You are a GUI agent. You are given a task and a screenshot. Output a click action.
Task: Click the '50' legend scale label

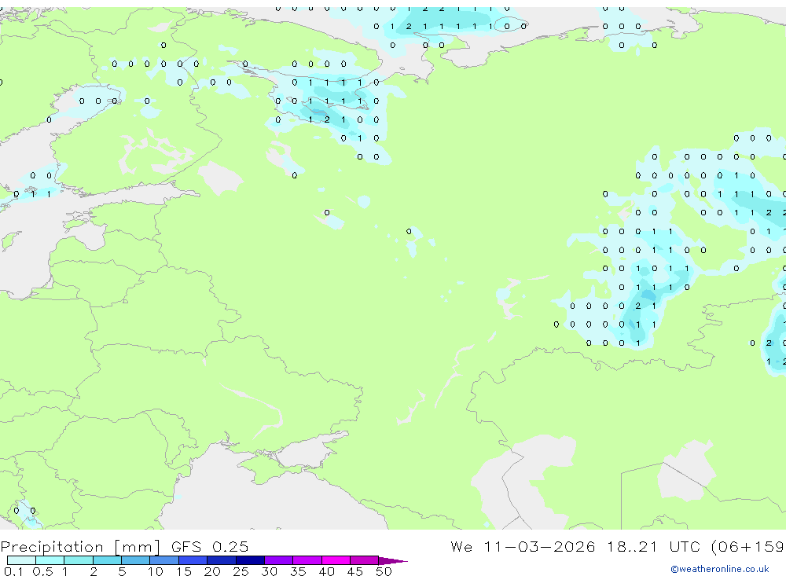tap(384, 571)
